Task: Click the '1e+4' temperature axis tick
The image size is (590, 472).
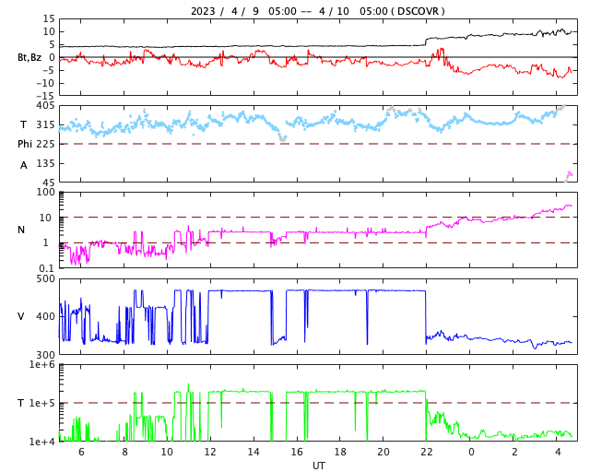Action: pyautogui.click(x=41, y=442)
